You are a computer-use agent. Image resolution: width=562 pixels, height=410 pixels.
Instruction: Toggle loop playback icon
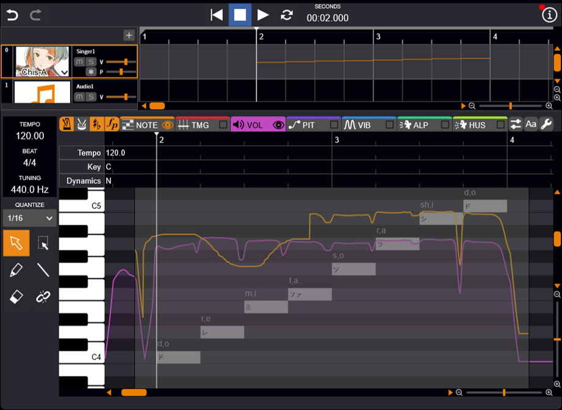pyautogui.click(x=286, y=15)
